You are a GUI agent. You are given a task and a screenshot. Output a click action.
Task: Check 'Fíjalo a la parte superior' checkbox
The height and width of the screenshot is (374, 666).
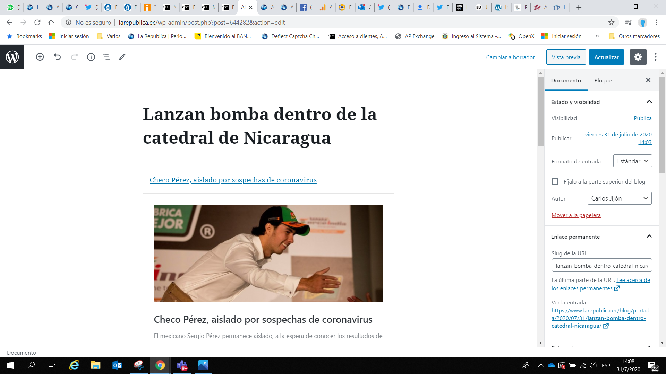(555, 181)
